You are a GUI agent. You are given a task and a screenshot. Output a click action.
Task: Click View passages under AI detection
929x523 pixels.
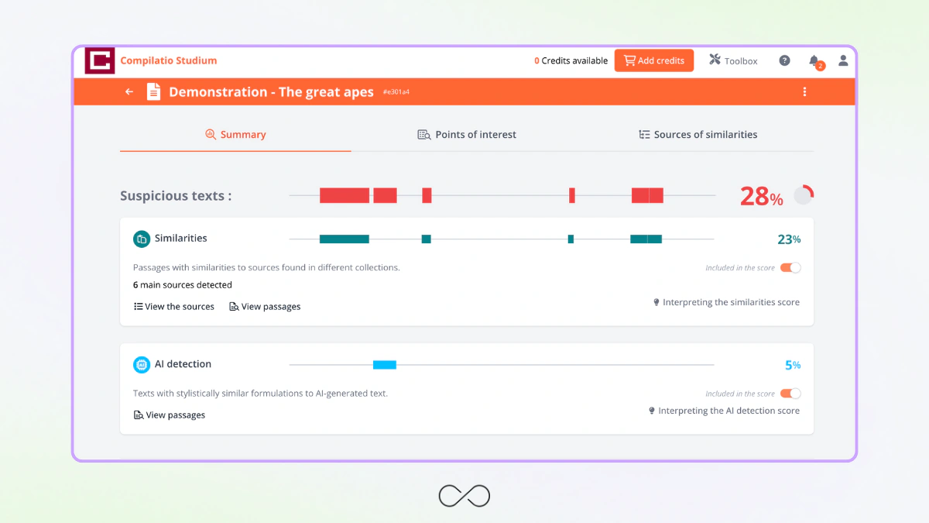pos(170,415)
